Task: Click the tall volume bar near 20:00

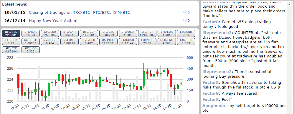Action: (x=39, y=84)
